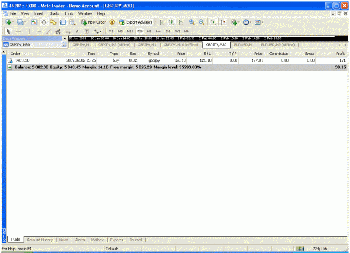350x253 pixels.
Task: Open the File menu
Action: click(x=13, y=13)
